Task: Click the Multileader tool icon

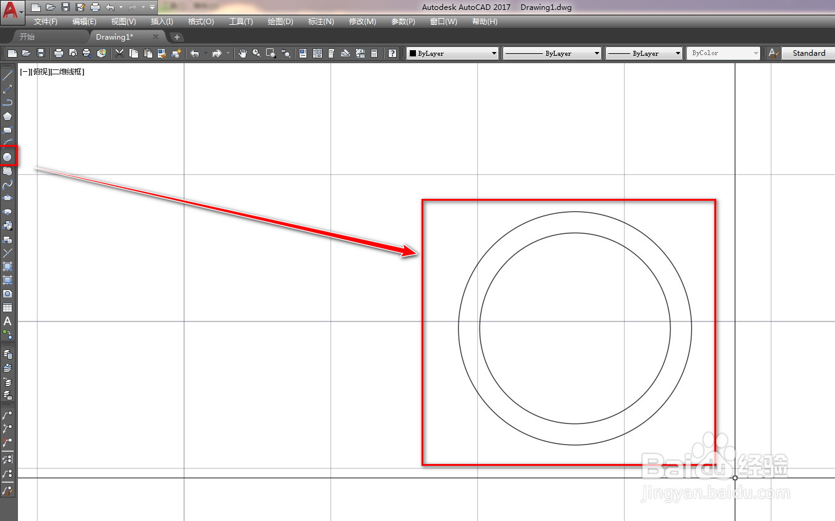Action: coord(7,414)
